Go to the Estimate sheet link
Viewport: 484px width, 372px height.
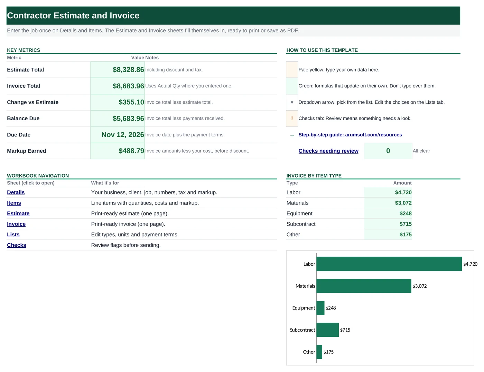18,213
